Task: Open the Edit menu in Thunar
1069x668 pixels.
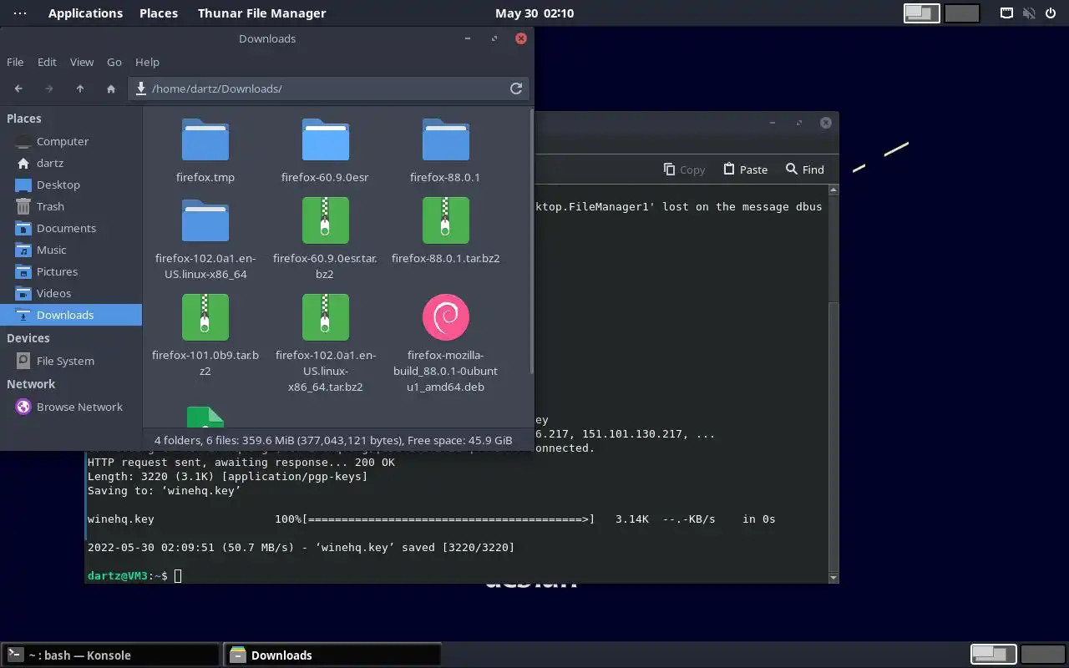Action: 47,62
